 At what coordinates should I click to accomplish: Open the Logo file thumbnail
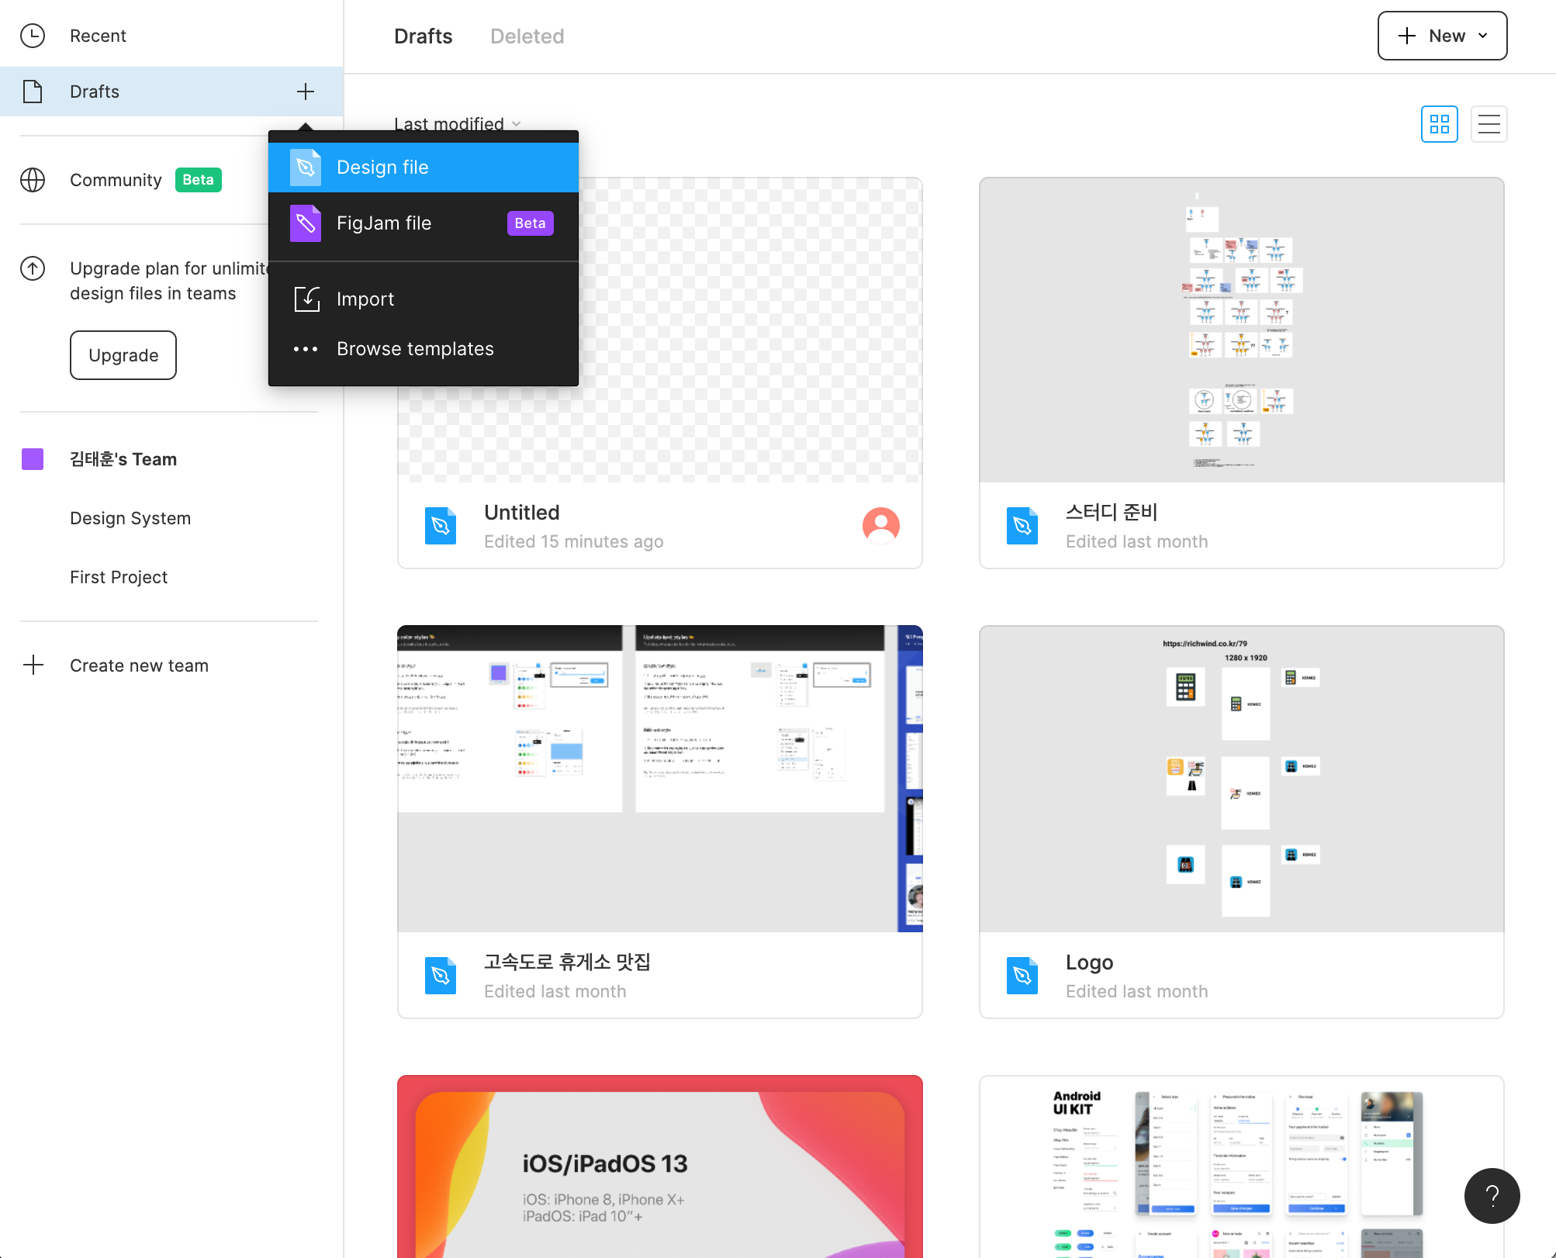tap(1241, 779)
